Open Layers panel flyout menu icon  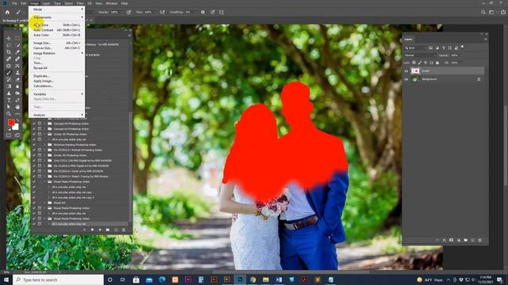pyautogui.click(x=485, y=40)
